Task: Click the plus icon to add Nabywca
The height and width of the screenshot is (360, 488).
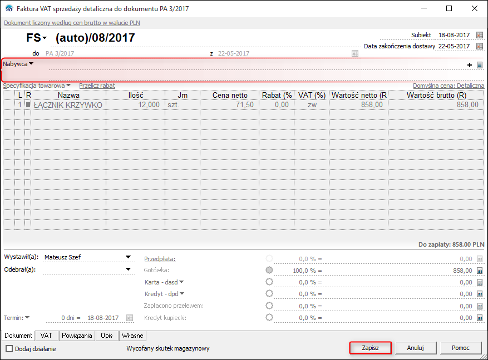Action: click(470, 65)
